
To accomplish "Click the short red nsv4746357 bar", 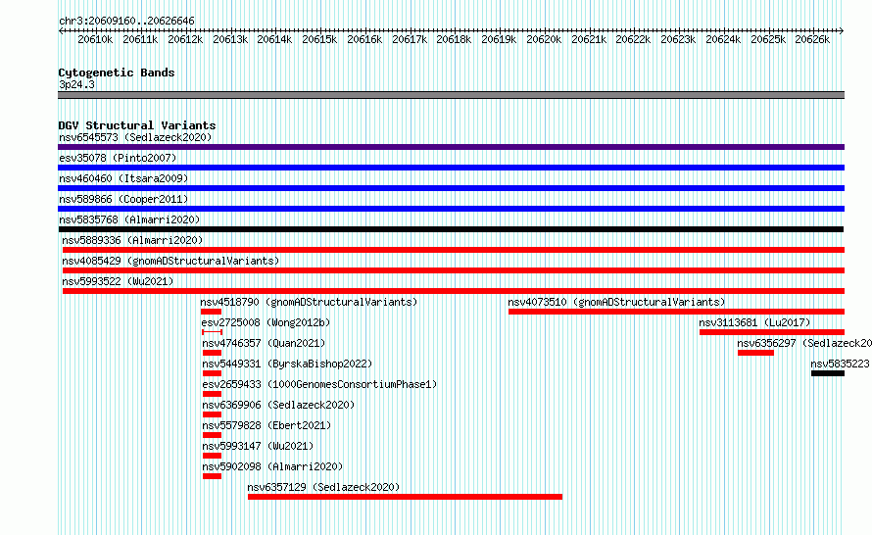I will pyautogui.click(x=212, y=353).
